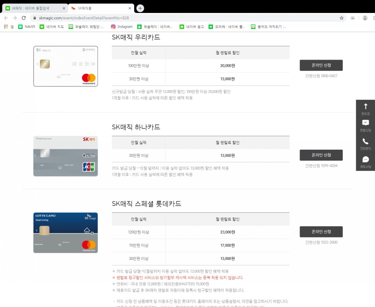This screenshot has height=307, width=375.
Task: Open the 네이버 광고 bookmark
Action: [x=192, y=27]
